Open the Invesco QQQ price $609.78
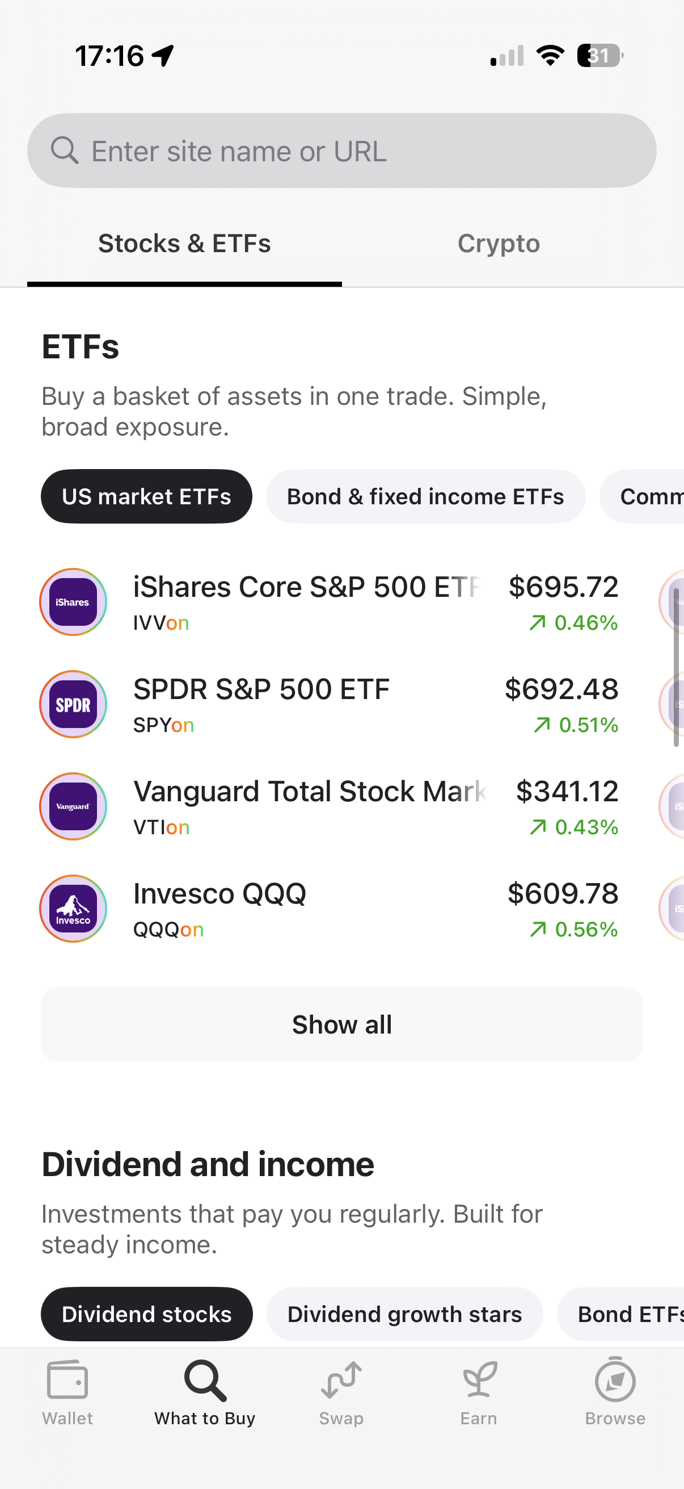 point(562,894)
